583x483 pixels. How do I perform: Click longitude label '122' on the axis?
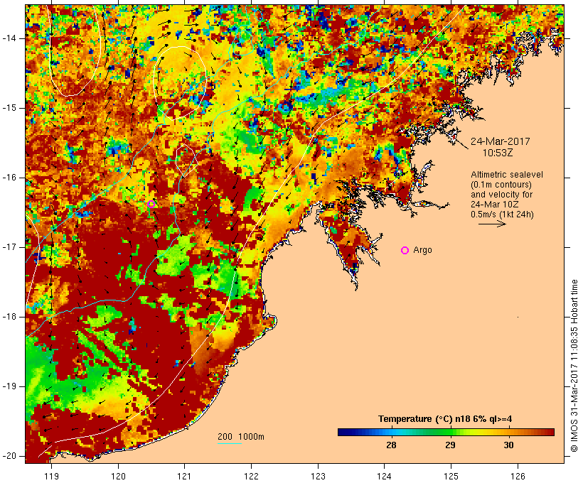tap(251, 477)
